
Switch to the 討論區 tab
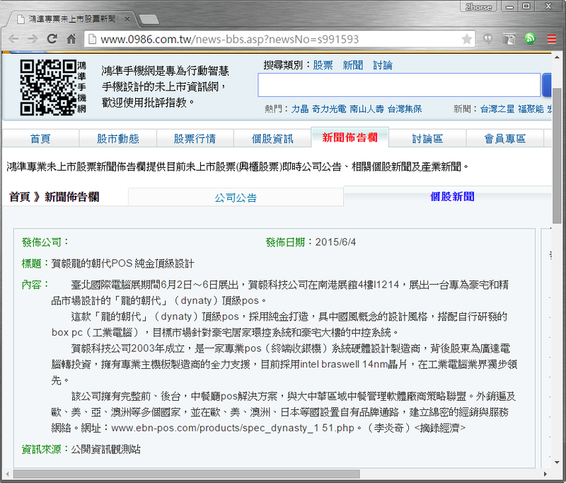pyautogui.click(x=427, y=138)
